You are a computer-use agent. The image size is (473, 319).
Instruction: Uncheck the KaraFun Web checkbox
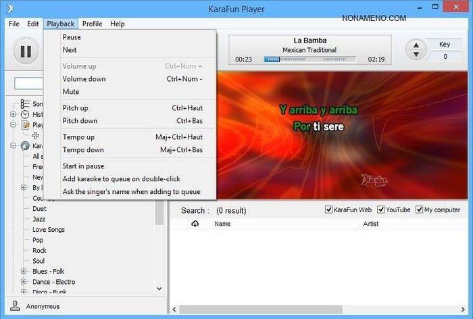pyautogui.click(x=329, y=210)
